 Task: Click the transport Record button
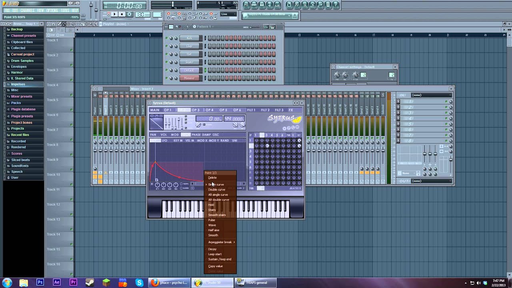tap(130, 14)
